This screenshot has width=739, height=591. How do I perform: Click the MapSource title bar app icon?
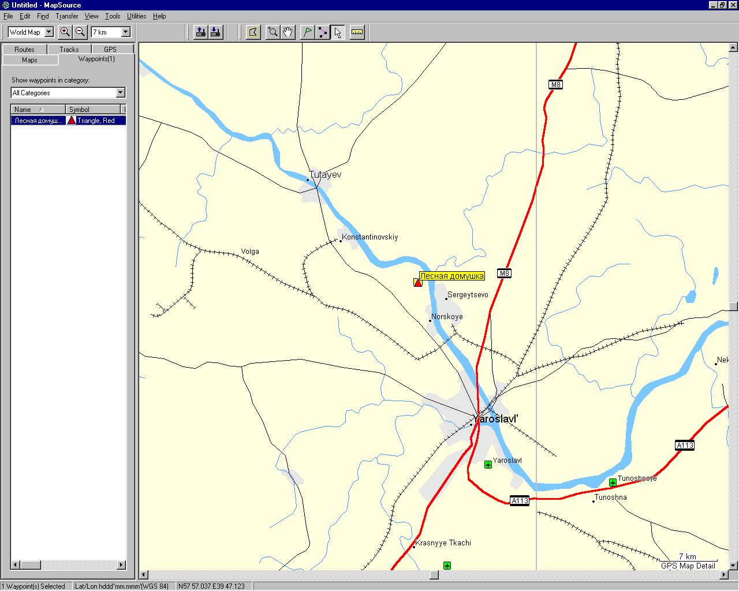[5, 5]
